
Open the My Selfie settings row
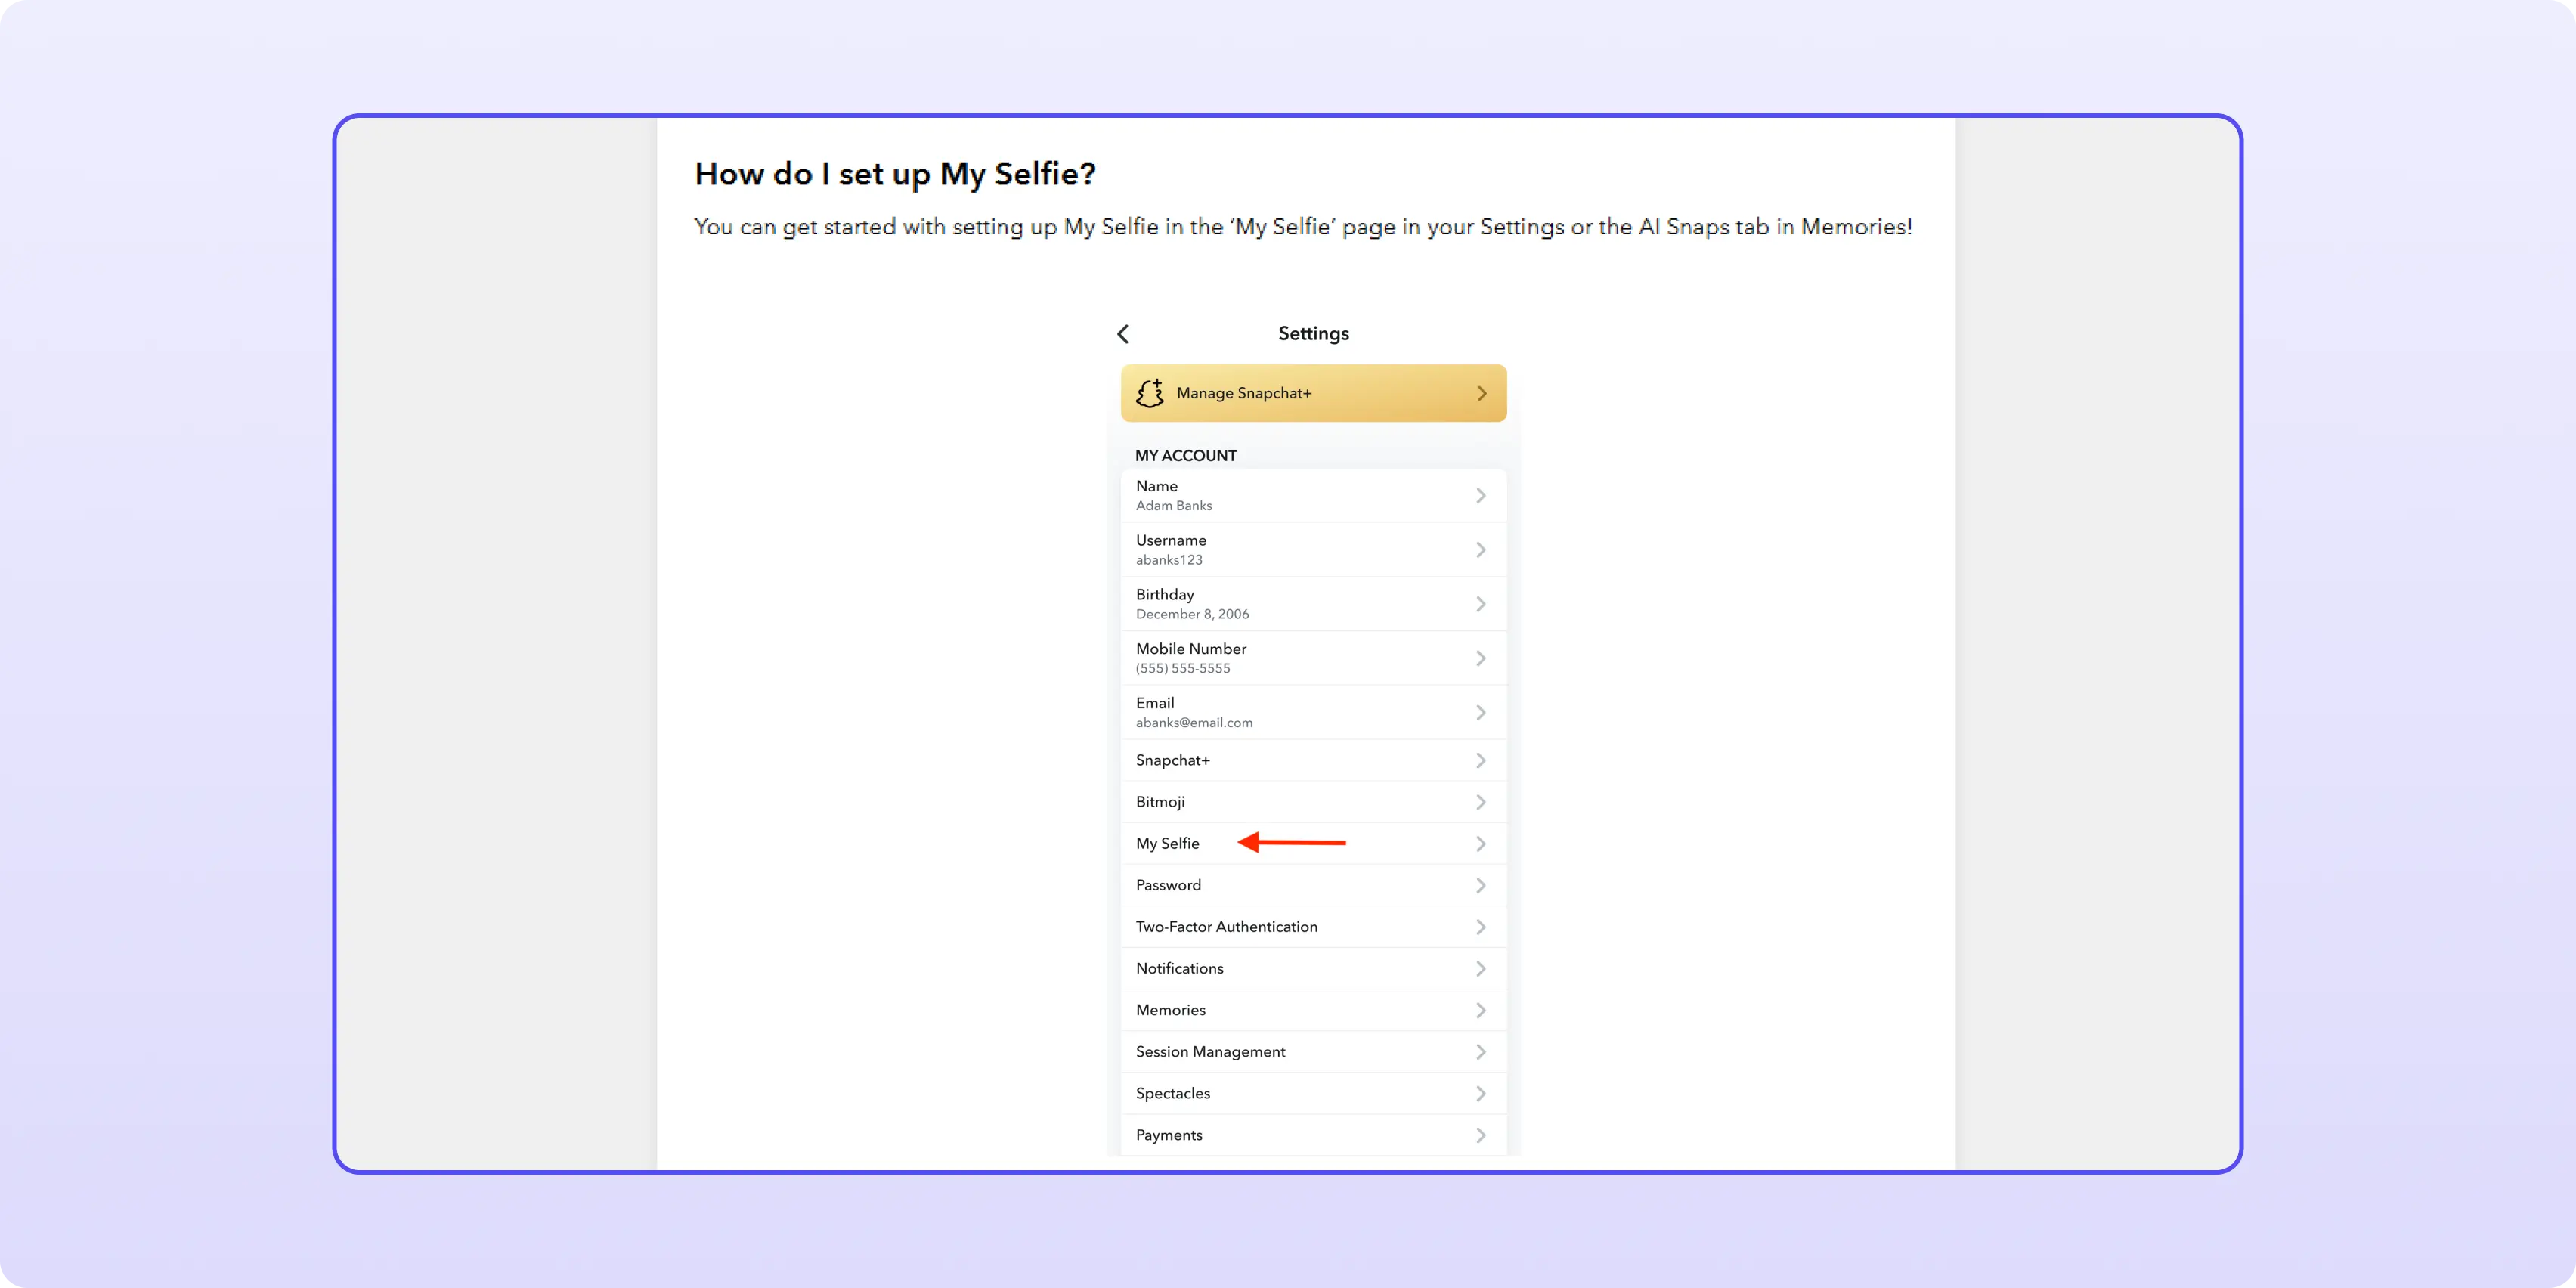(x=1313, y=844)
